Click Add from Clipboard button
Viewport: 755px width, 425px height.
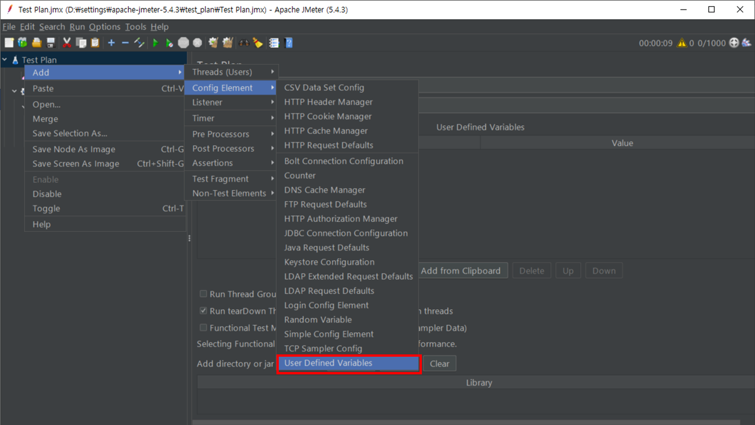tap(463, 271)
